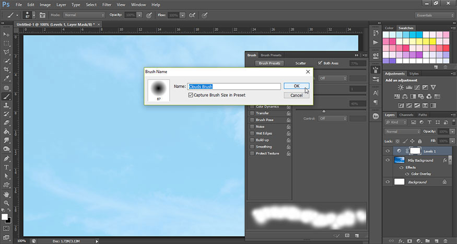This screenshot has width=457, height=244.
Task: Open the Filter menu
Action: click(x=107, y=4)
